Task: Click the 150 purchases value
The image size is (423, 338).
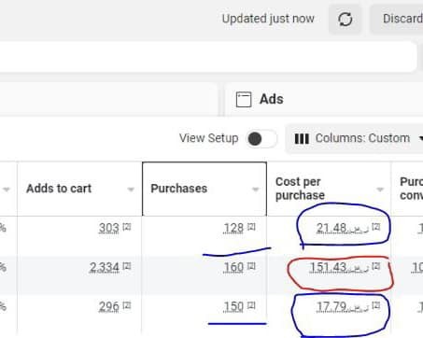Action: 233,307
